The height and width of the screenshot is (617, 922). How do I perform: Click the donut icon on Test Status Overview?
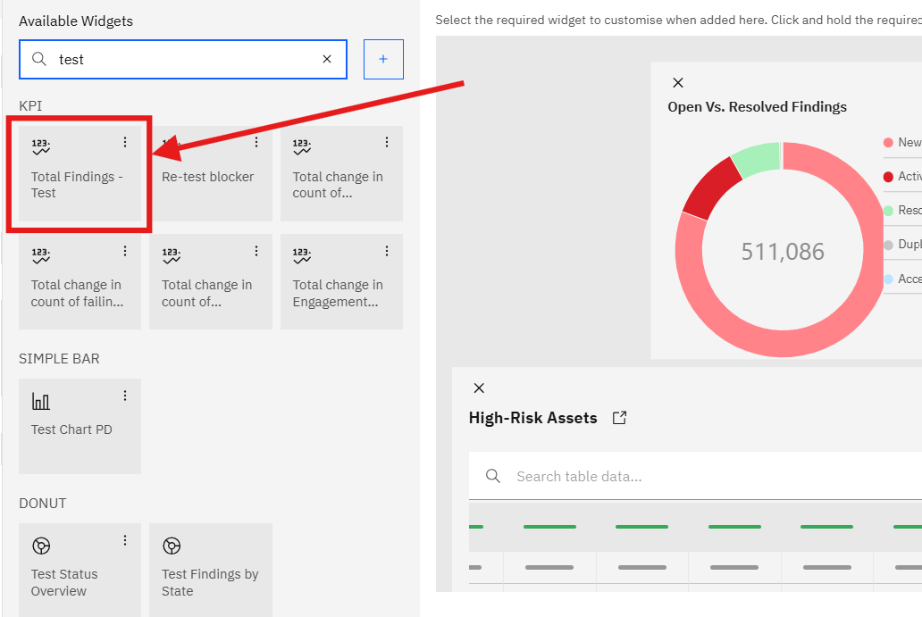[41, 546]
